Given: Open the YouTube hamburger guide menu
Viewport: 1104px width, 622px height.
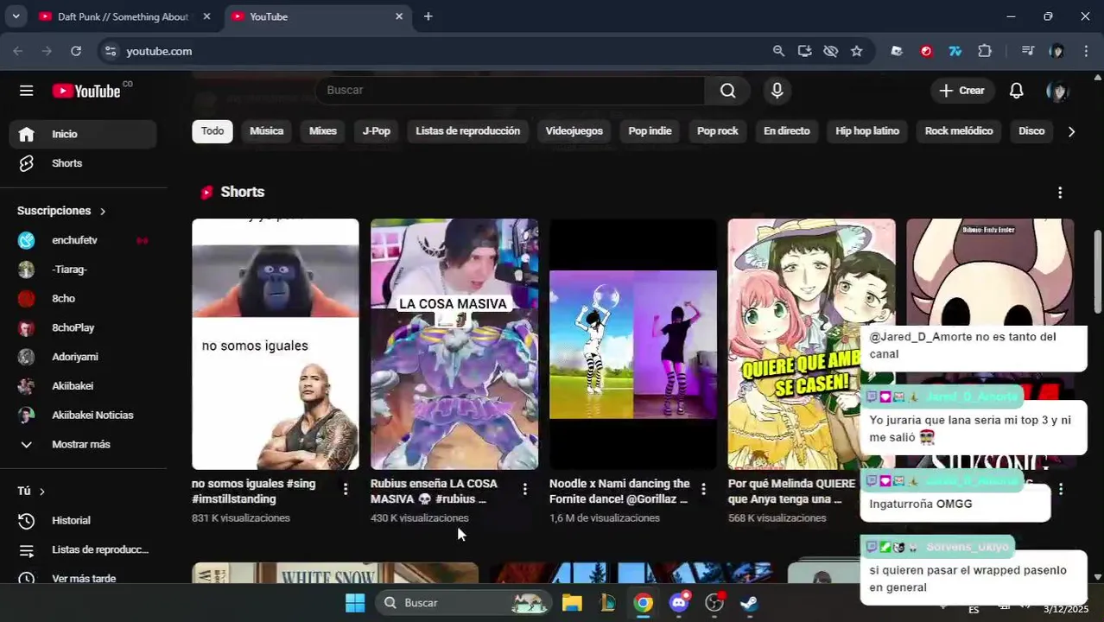Looking at the screenshot, I should pyautogui.click(x=27, y=91).
